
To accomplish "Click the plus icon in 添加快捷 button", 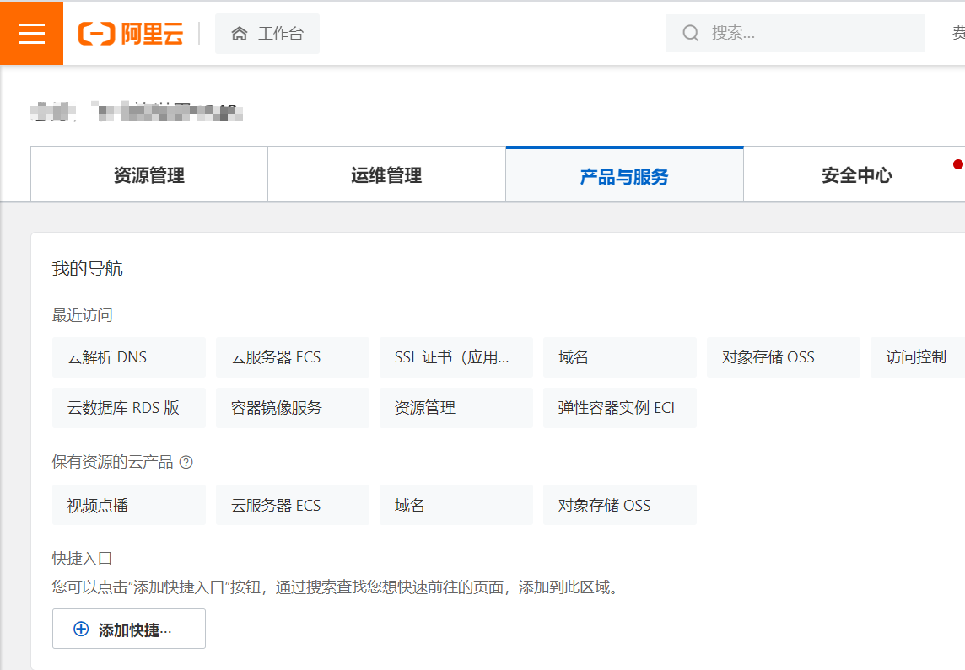I will [81, 629].
